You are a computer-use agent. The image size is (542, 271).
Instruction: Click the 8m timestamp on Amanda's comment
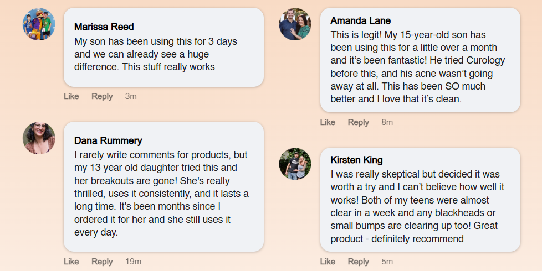pyautogui.click(x=387, y=122)
